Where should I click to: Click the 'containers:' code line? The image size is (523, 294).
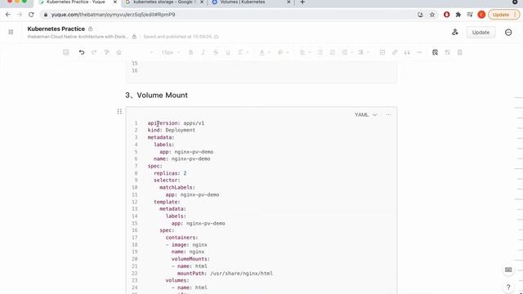(x=181, y=238)
